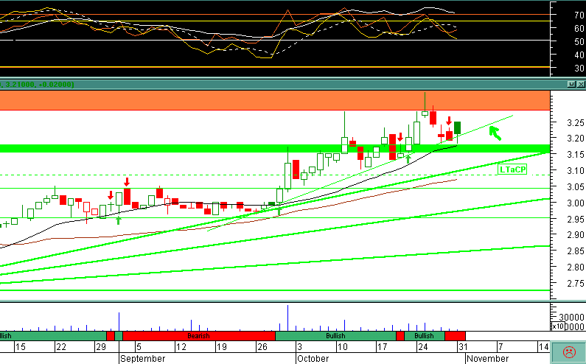Click the 3.15 price axis label
The image size is (586, 364).
[576, 154]
